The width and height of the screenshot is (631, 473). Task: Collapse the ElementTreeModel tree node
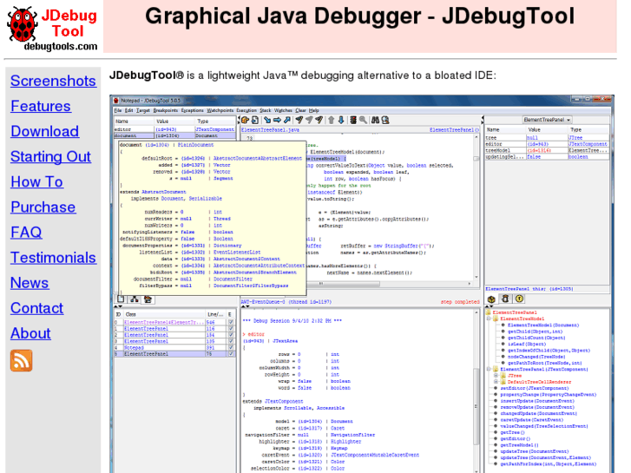coord(489,319)
